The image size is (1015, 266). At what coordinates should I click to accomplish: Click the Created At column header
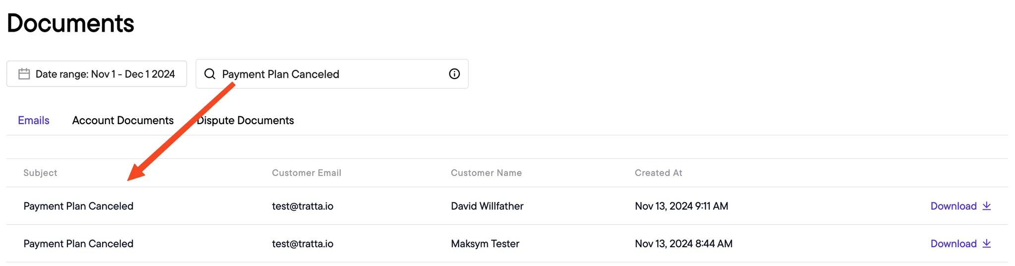pyautogui.click(x=658, y=173)
